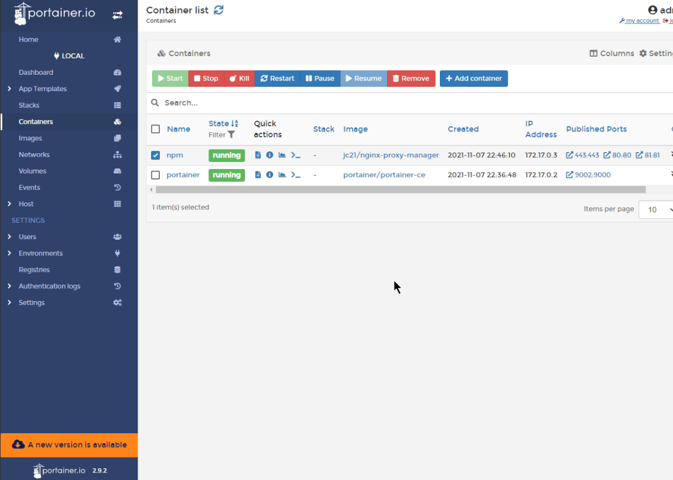The height and width of the screenshot is (480, 673).
Task: Restart the selected container
Action: point(276,78)
